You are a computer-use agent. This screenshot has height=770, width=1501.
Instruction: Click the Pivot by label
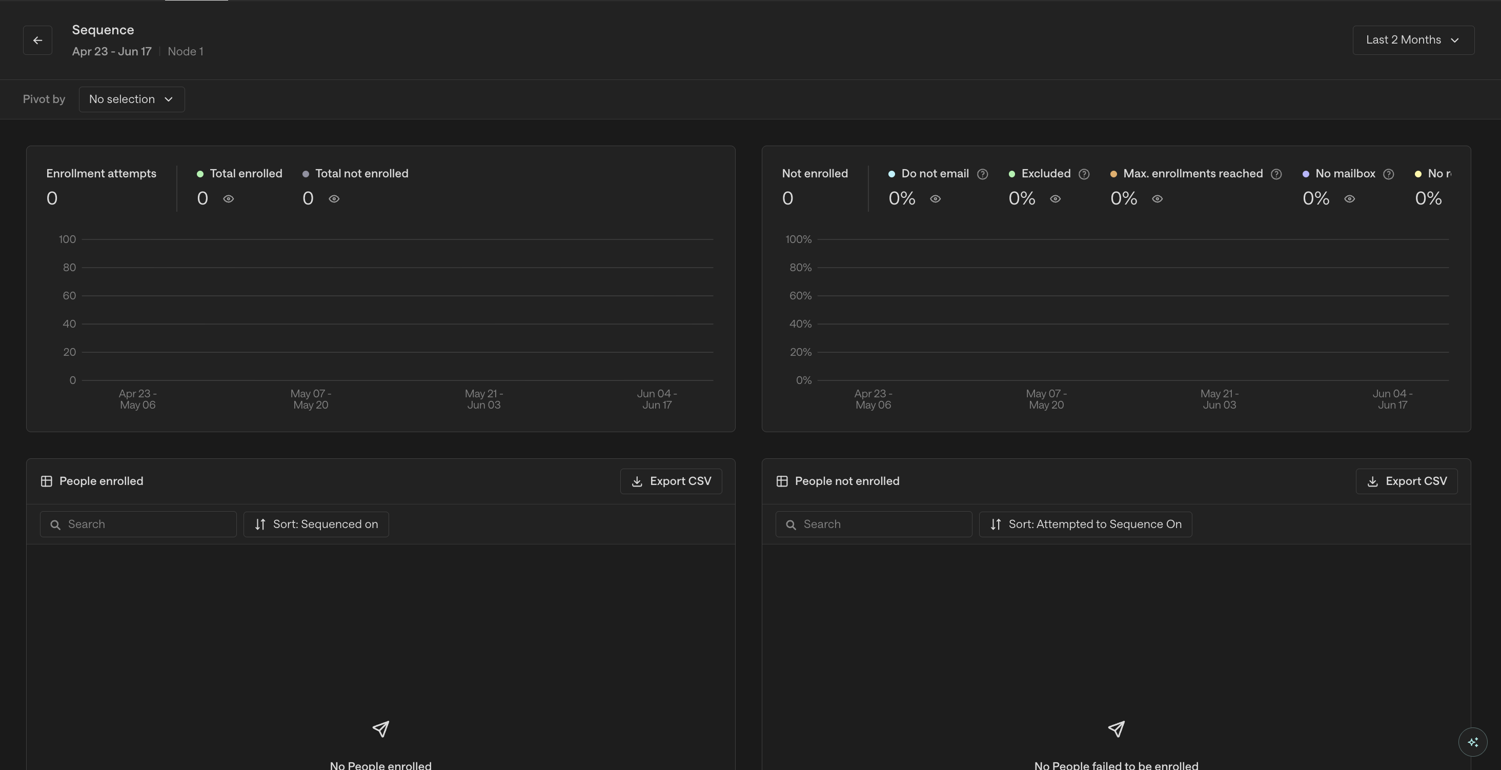[44, 99]
